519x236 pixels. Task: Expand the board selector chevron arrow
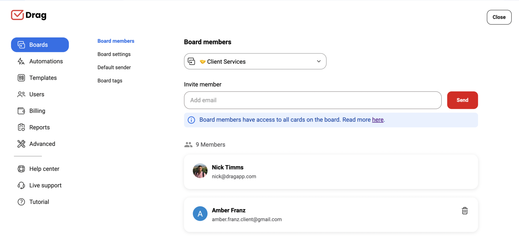tap(319, 61)
